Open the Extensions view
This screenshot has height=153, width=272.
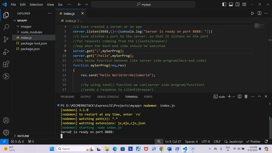tap(6, 64)
